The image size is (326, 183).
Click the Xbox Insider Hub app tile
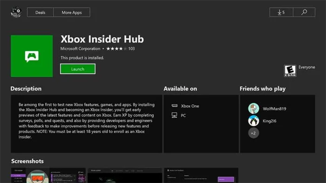point(32,56)
